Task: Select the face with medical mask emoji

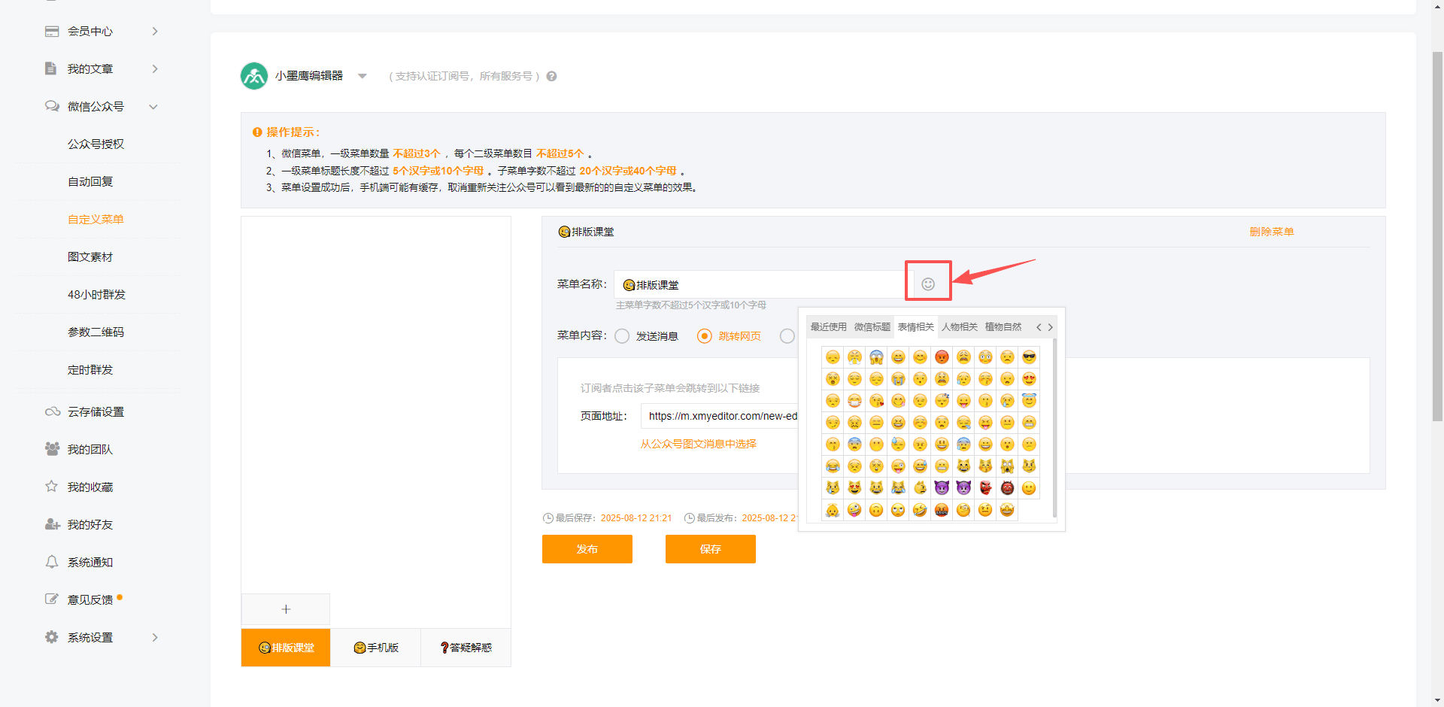Action: (854, 401)
